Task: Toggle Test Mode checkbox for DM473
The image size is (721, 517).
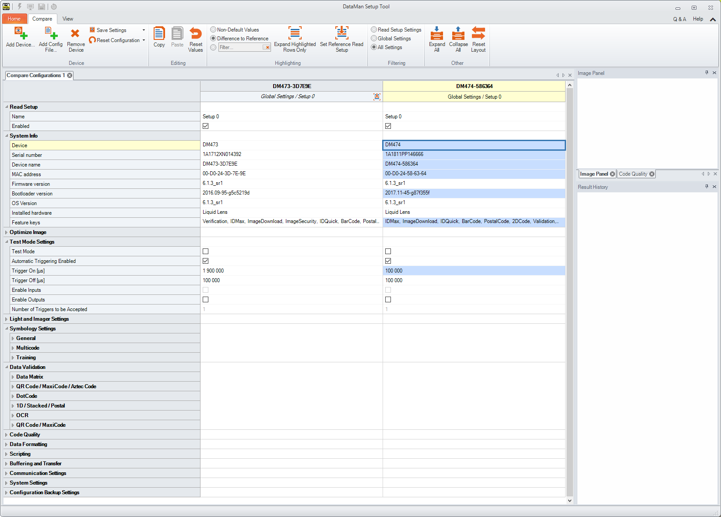Action: coord(206,251)
